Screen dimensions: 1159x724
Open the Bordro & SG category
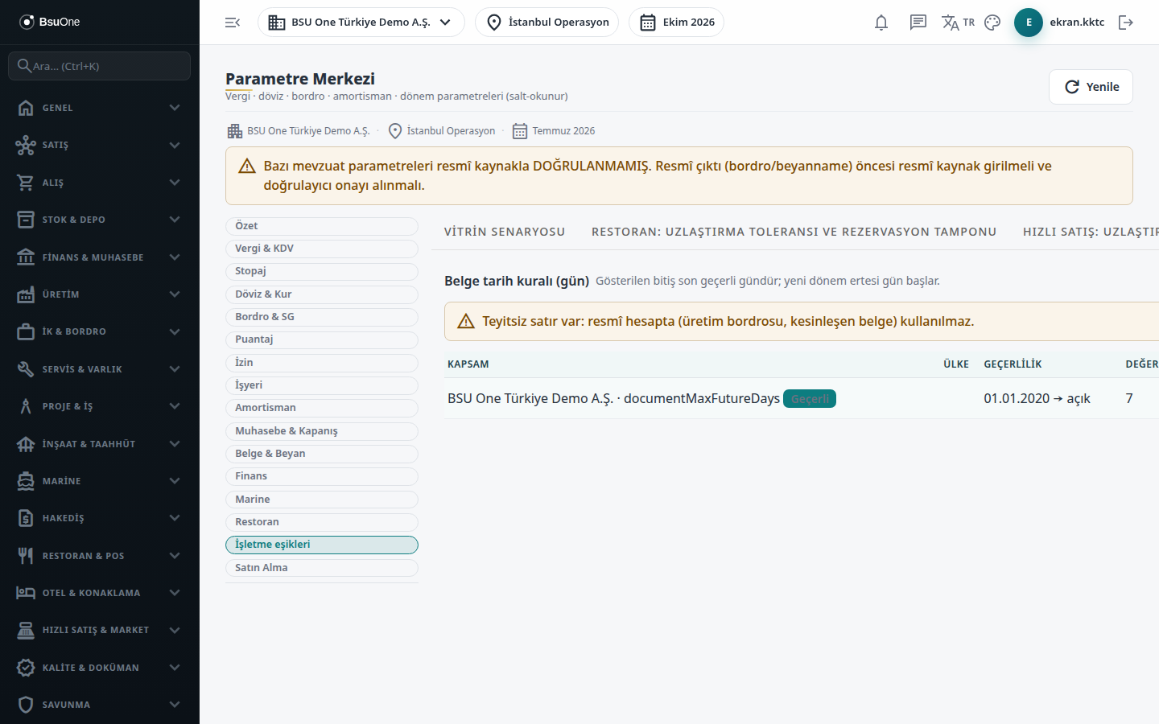pyautogui.click(x=322, y=317)
